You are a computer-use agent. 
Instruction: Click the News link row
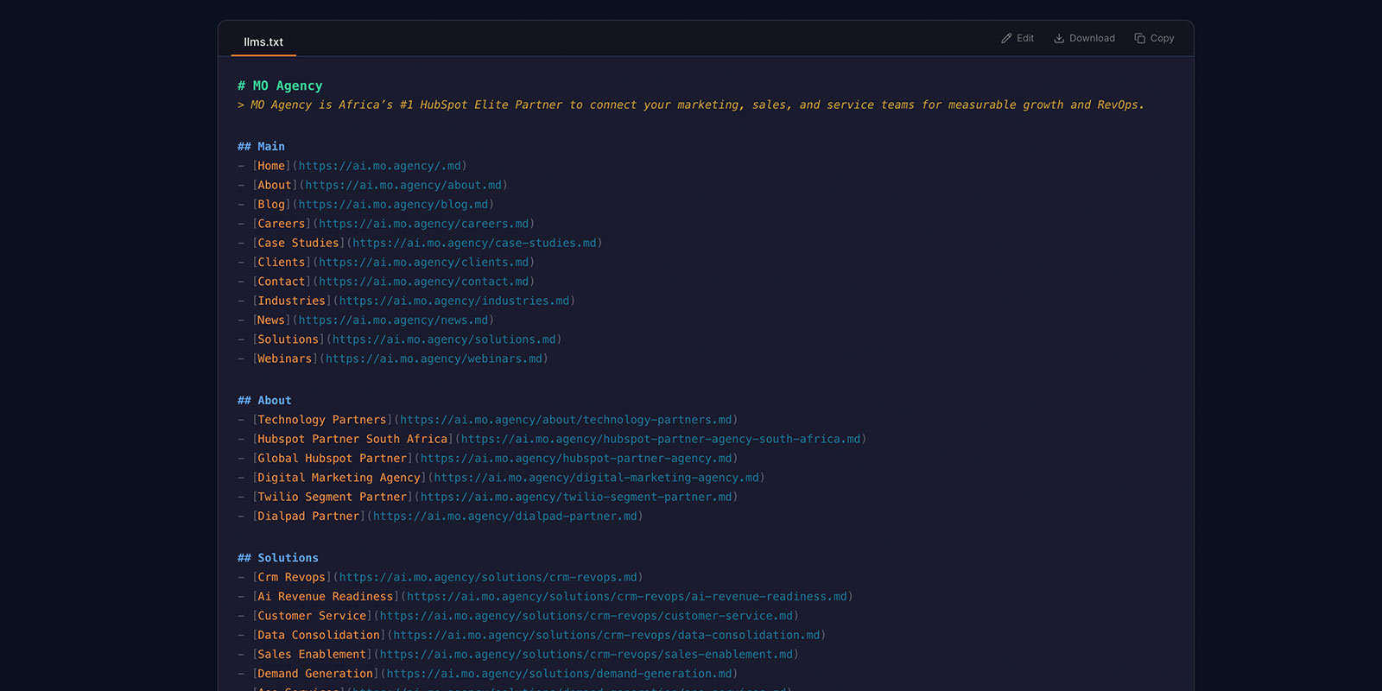click(366, 320)
